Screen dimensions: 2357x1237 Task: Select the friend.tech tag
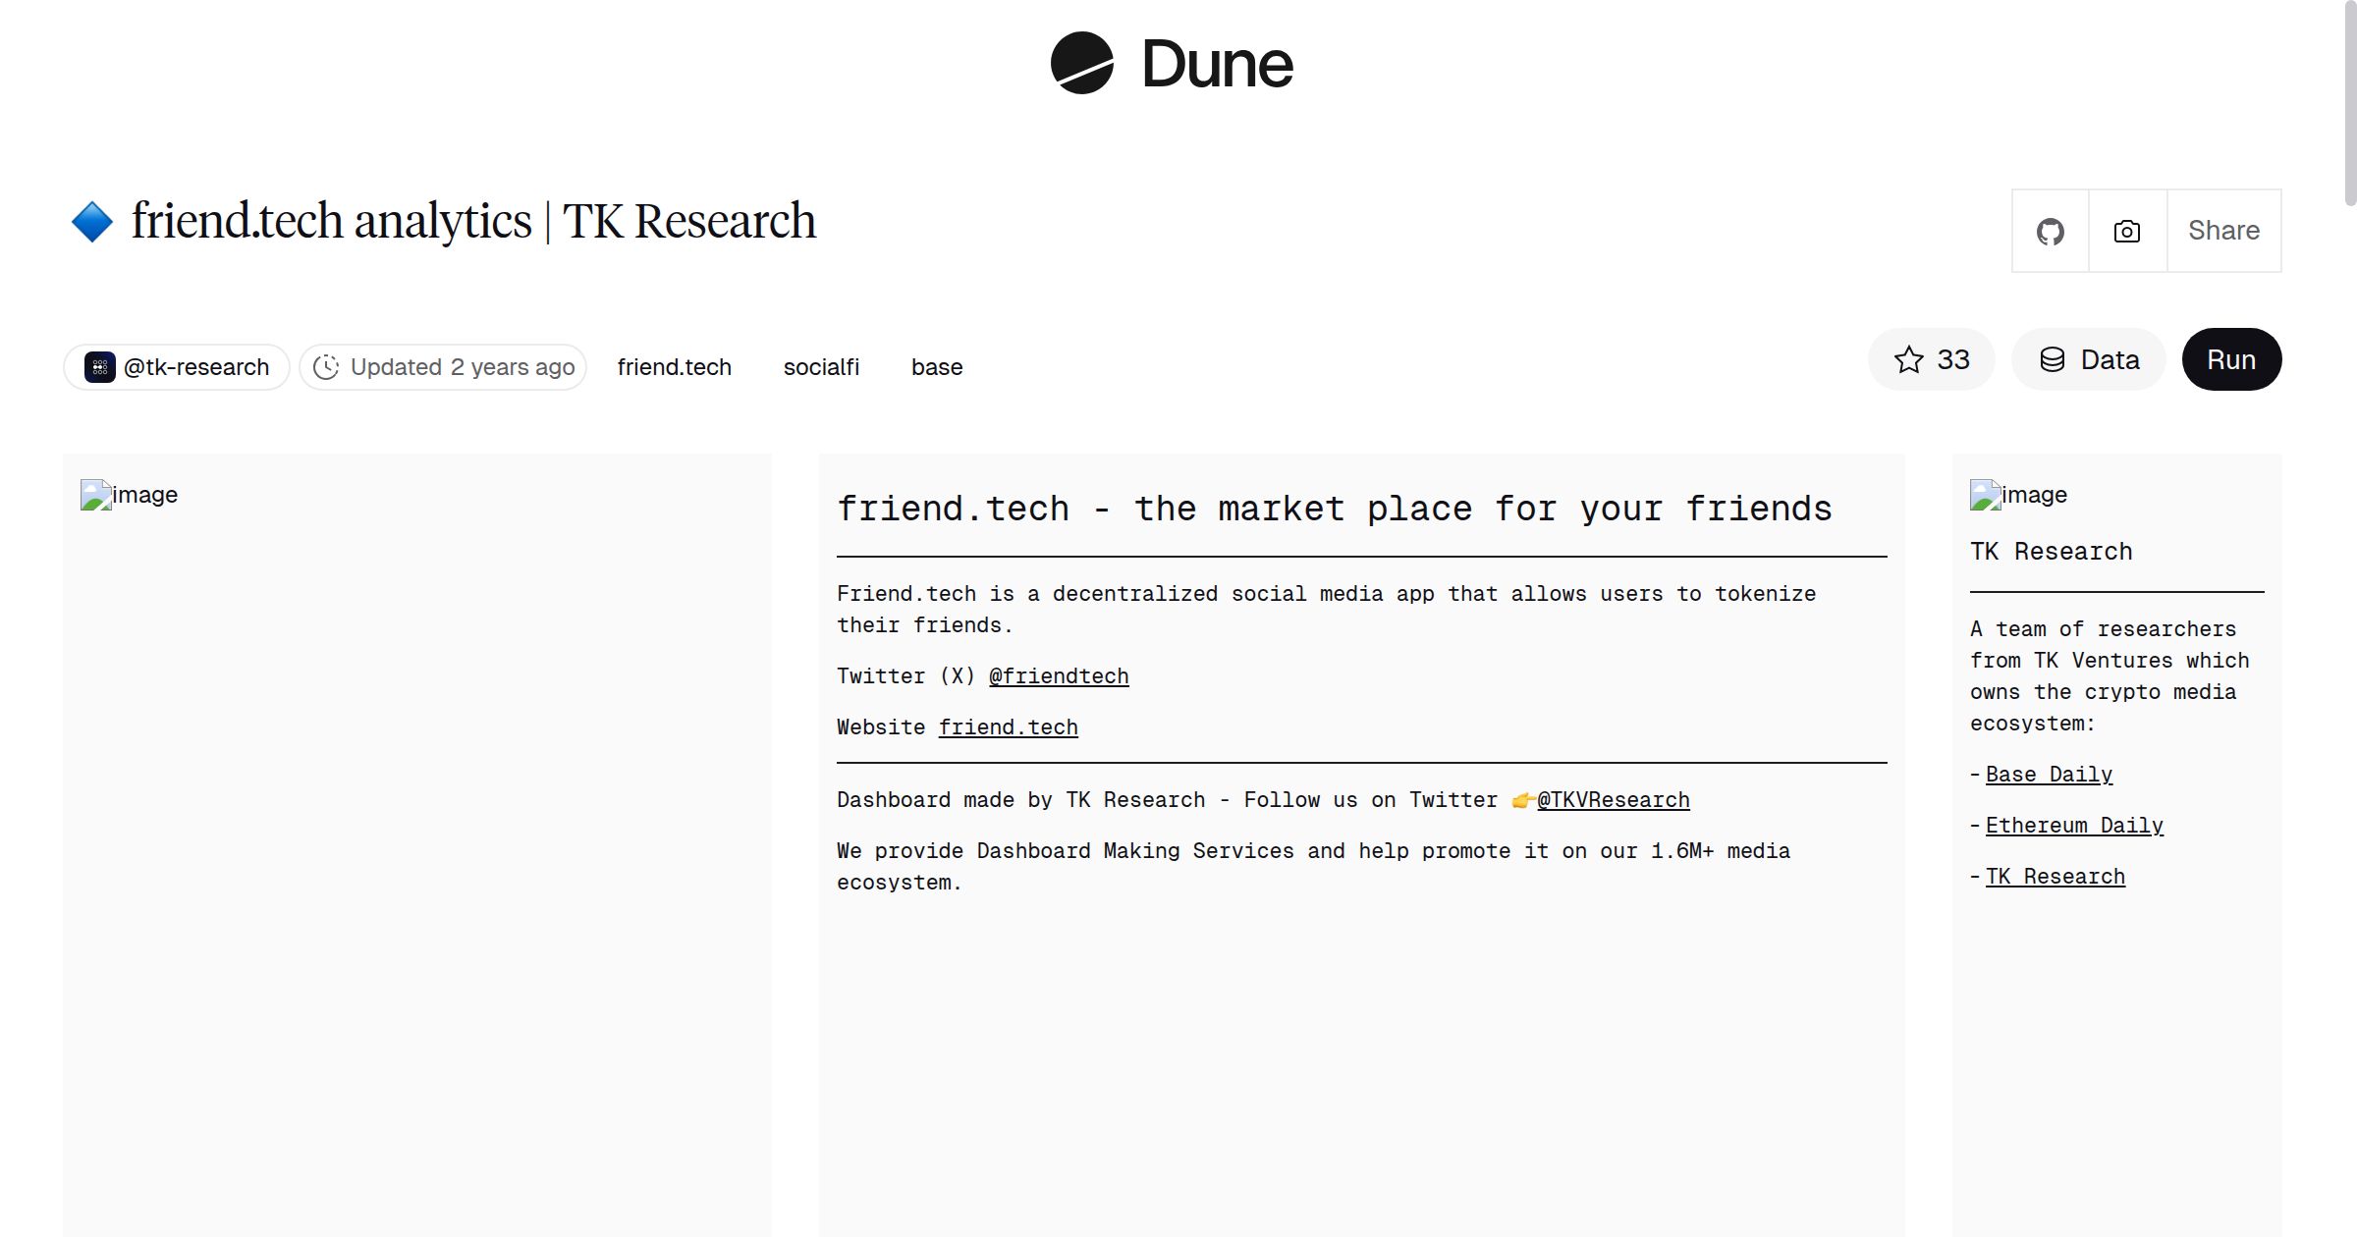click(674, 367)
